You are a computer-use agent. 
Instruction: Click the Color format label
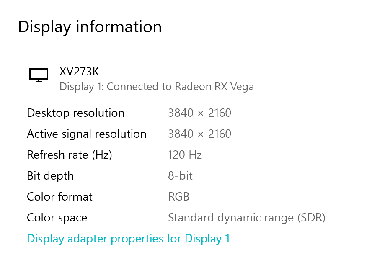tap(59, 197)
